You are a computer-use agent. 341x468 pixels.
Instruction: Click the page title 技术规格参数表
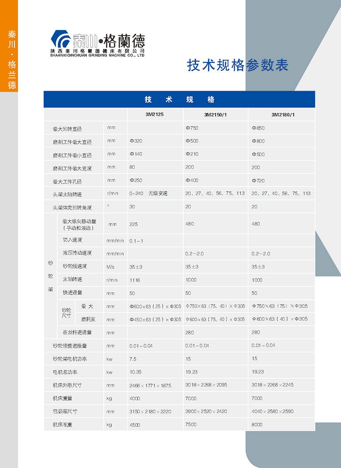point(238,65)
